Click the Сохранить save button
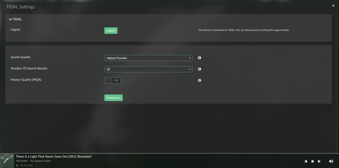Viewport: 339px width, 168px height. (113, 98)
